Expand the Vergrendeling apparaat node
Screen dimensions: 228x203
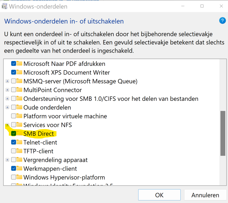point(7,160)
